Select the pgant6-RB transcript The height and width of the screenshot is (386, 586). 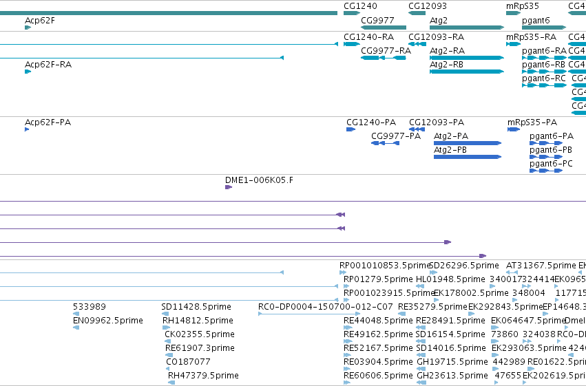pos(544,72)
